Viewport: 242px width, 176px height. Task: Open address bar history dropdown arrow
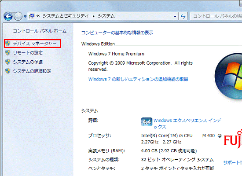click(x=175, y=16)
